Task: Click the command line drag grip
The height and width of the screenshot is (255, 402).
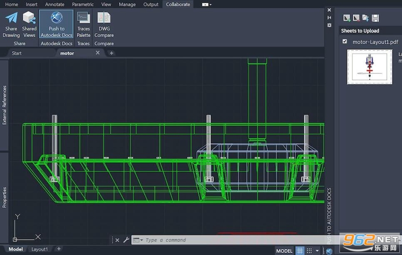Action: pos(112,240)
